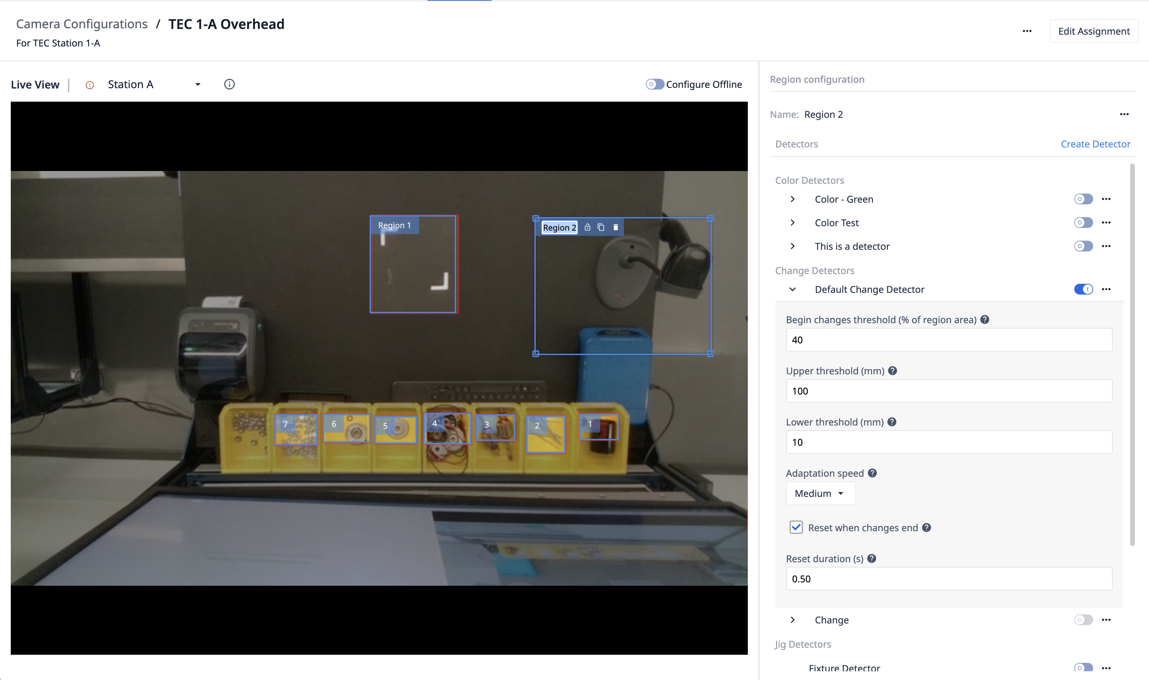The image size is (1149, 680).
Task: Go to Camera Configurations breadcrumb
Action: point(82,24)
